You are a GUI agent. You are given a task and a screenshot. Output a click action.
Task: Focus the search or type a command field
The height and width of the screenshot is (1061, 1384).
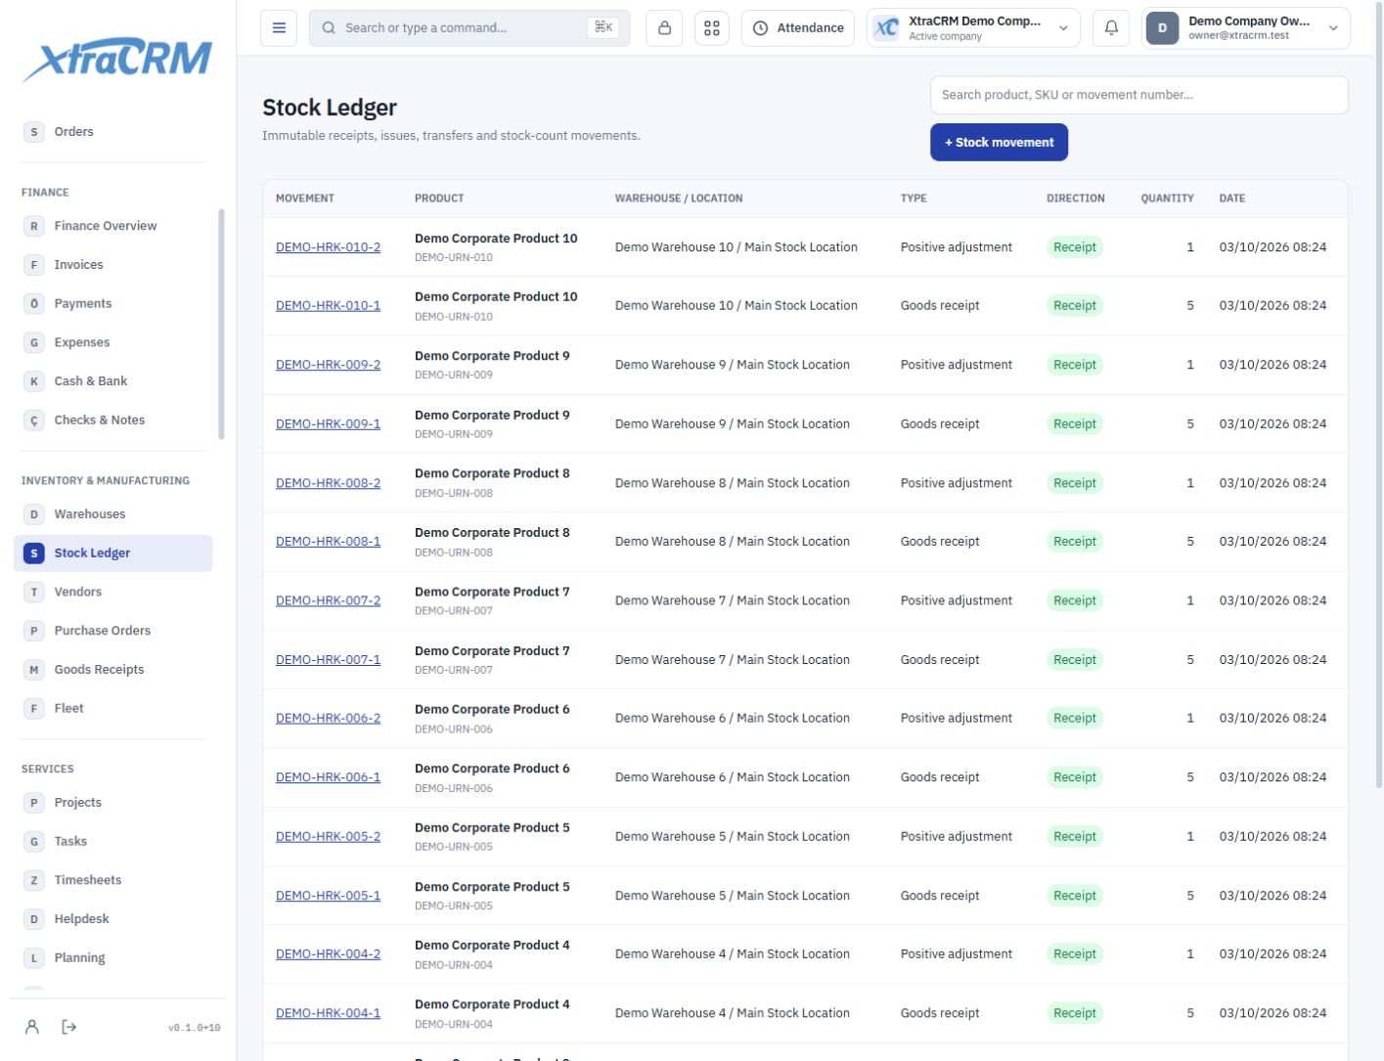click(x=469, y=28)
